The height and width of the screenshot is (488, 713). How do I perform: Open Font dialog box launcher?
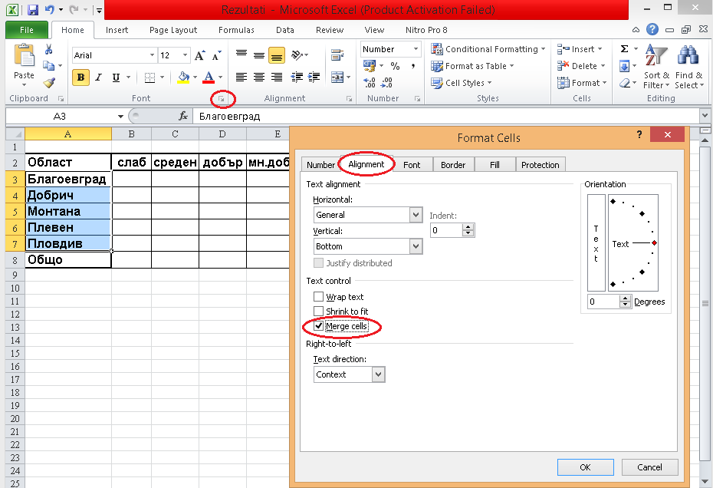tap(222, 99)
